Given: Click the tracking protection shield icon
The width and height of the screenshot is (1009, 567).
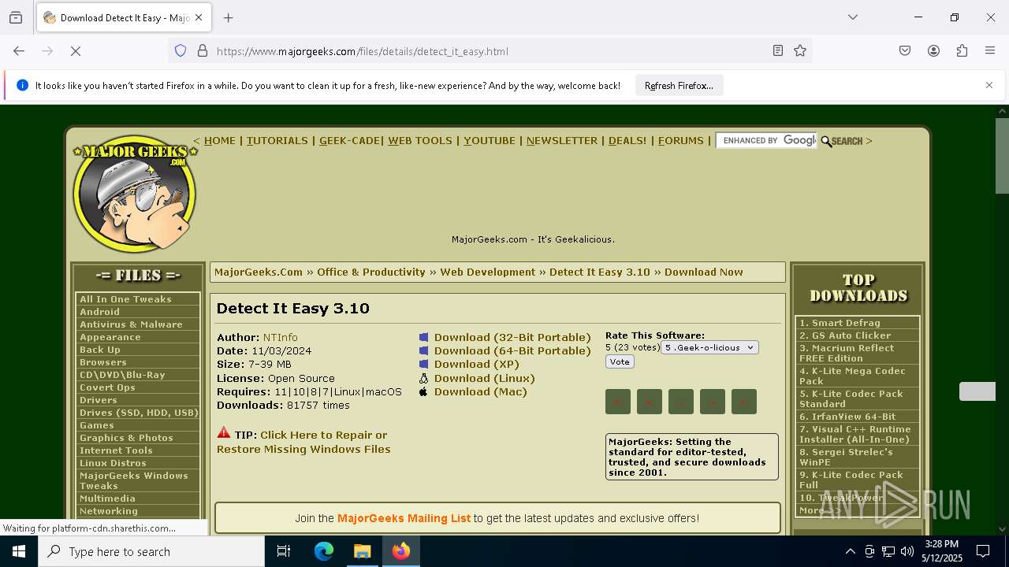Looking at the screenshot, I should (181, 51).
